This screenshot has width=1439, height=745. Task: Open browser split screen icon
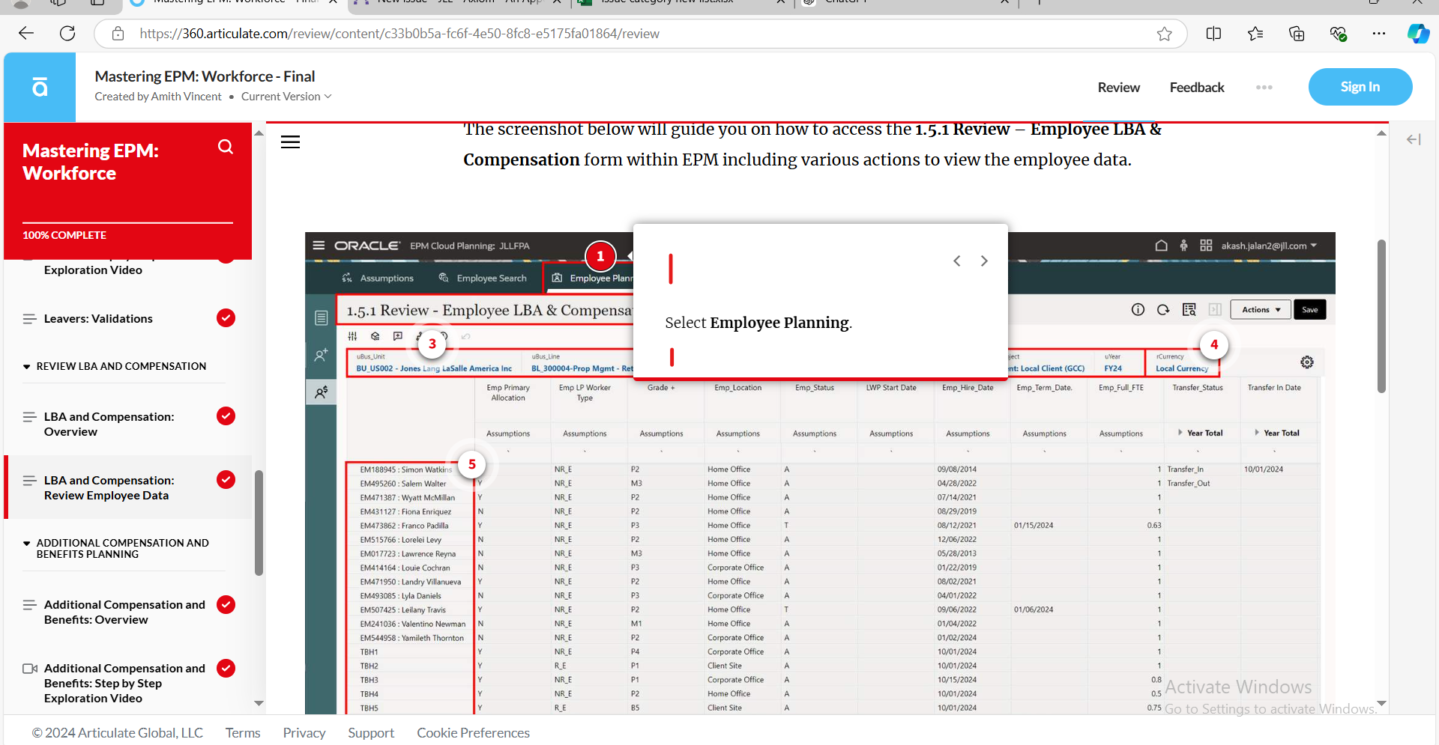click(1213, 34)
